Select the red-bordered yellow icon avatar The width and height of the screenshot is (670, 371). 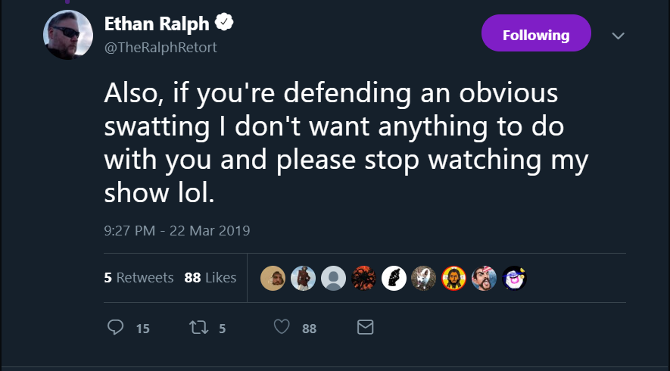pyautogui.click(x=453, y=279)
